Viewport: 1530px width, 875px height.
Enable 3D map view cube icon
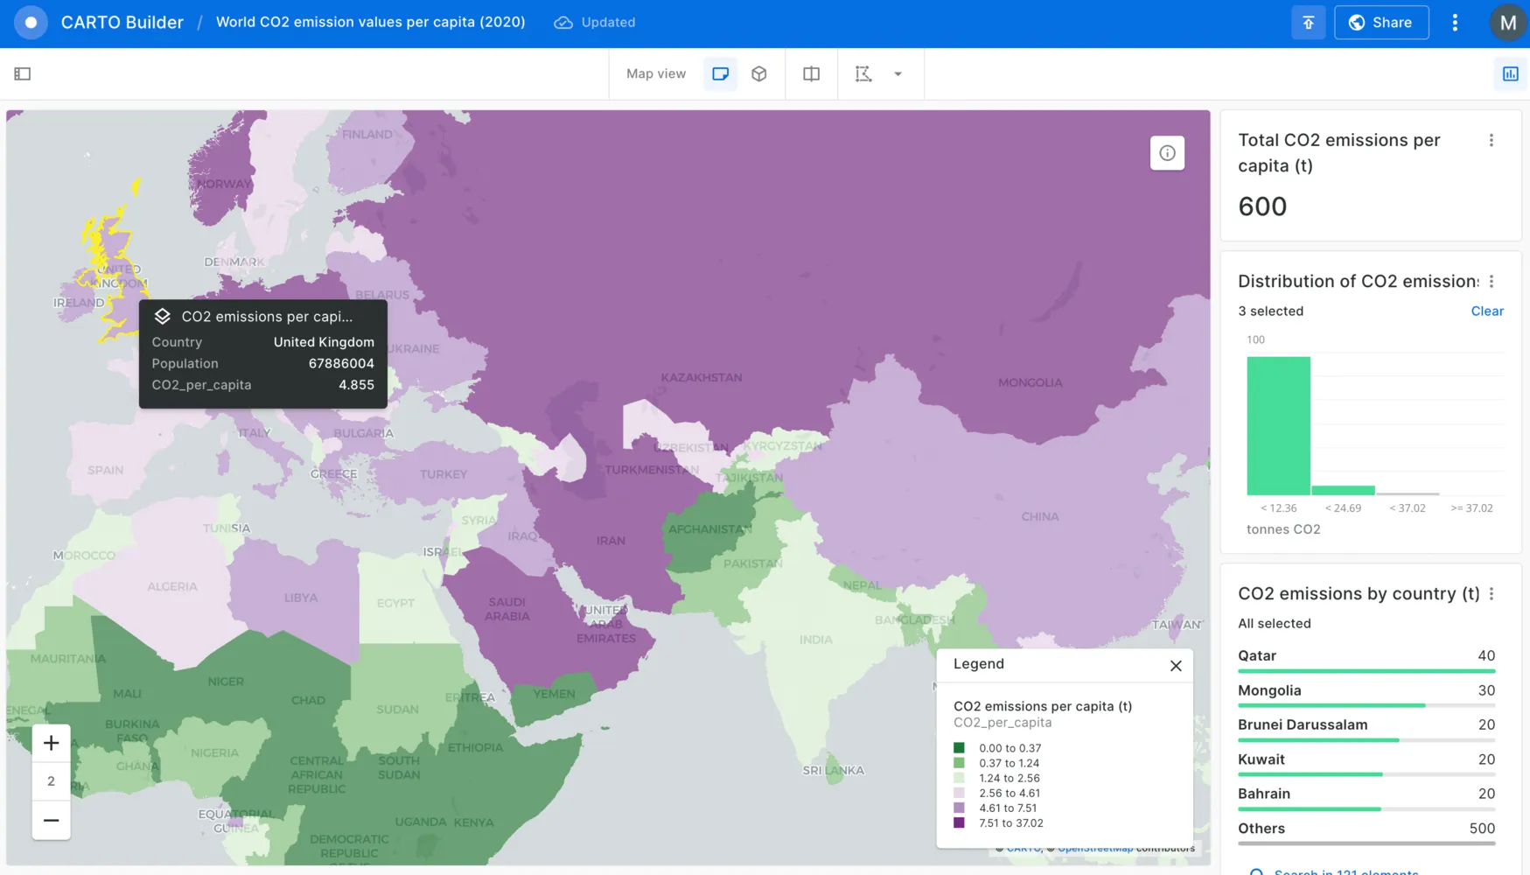tap(759, 74)
